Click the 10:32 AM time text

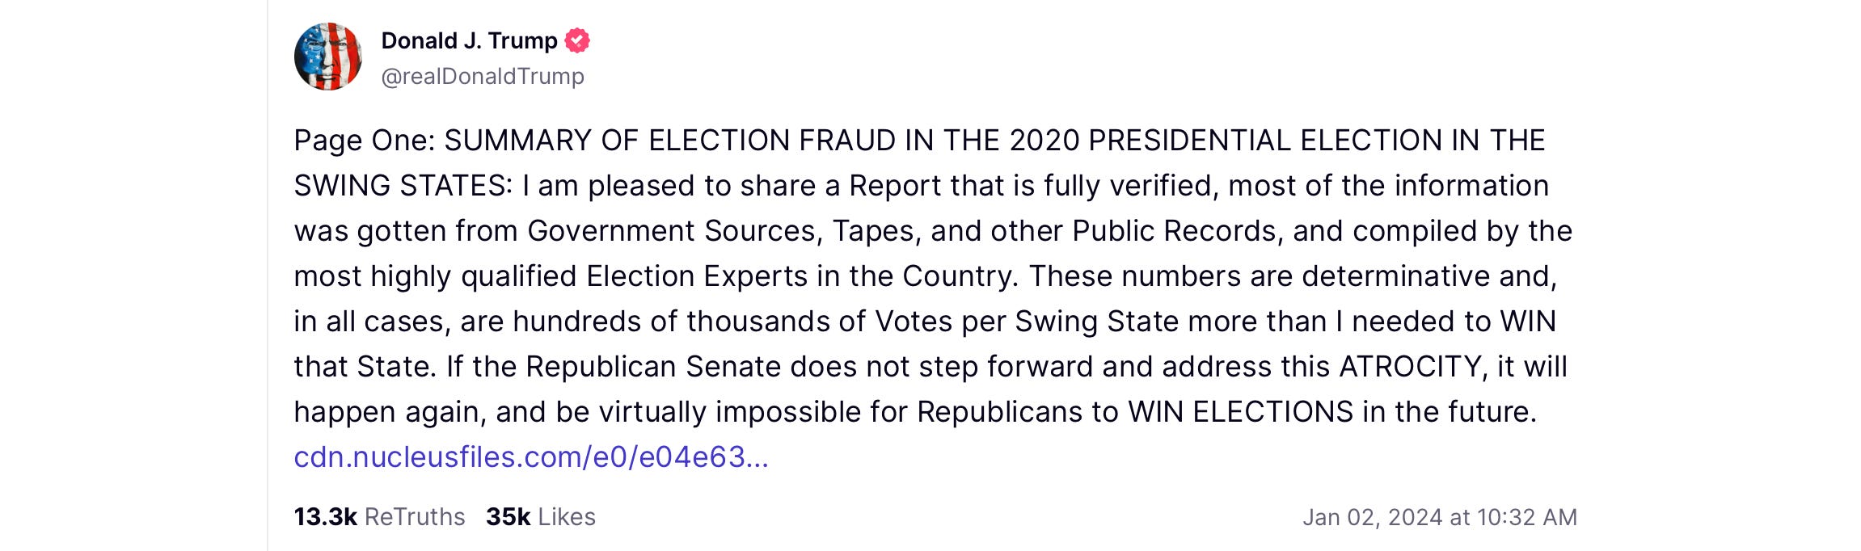1526,517
